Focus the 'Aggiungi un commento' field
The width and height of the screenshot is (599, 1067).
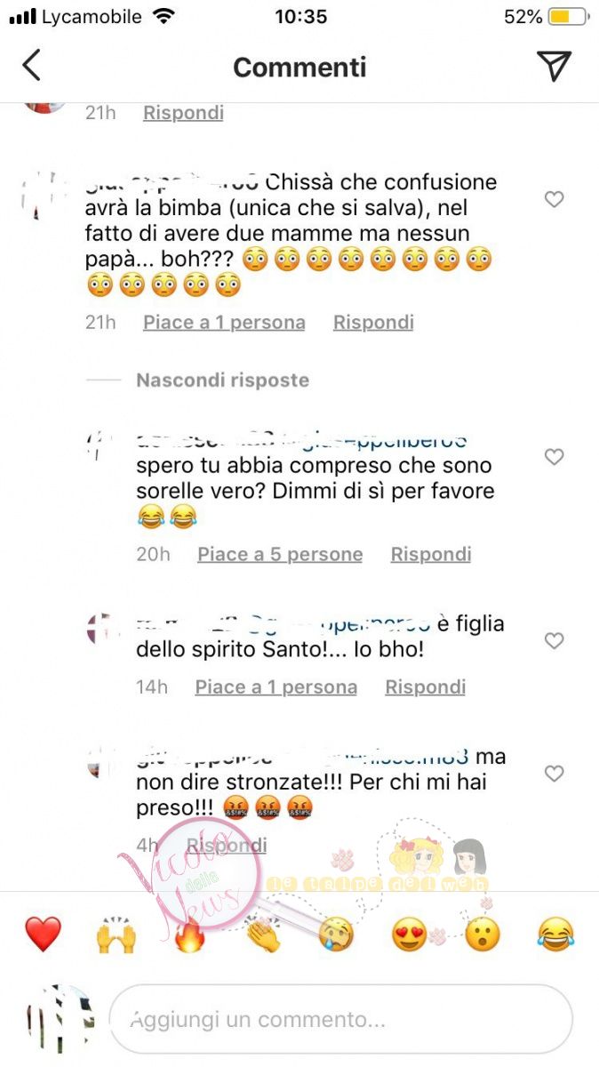tap(340, 1019)
